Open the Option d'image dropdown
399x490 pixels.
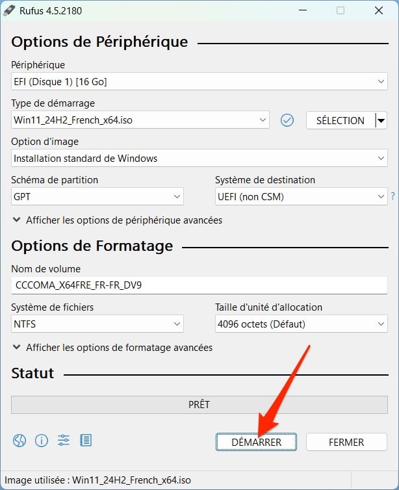point(199,158)
